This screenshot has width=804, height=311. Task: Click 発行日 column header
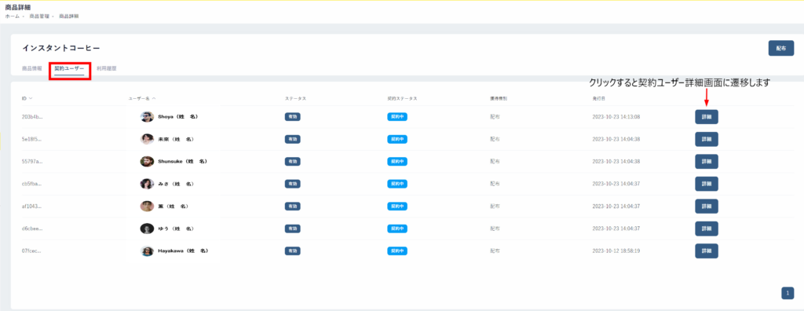pyautogui.click(x=599, y=97)
